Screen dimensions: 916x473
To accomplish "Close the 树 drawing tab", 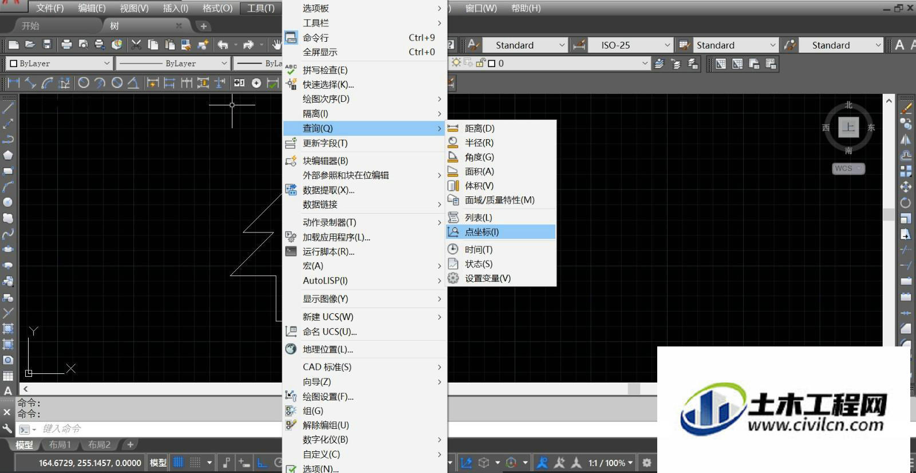I will (179, 26).
